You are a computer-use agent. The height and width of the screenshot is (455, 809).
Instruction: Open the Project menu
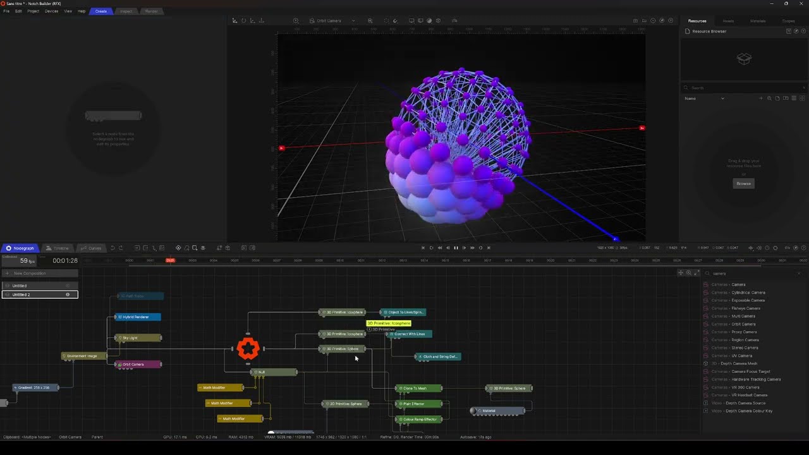(x=33, y=11)
